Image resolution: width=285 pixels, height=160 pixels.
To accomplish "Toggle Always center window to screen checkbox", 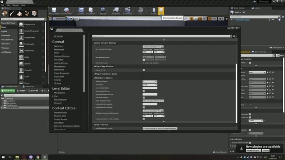I will coord(144,60).
